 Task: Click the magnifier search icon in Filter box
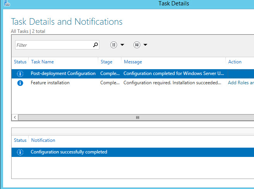pos(95,45)
